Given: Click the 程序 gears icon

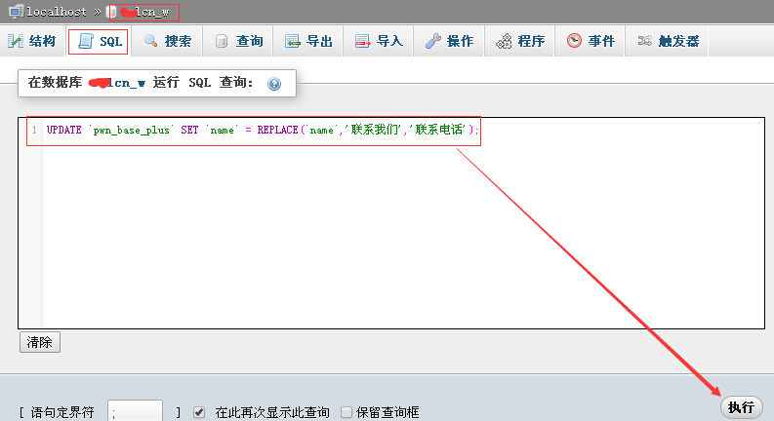Looking at the screenshot, I should tap(504, 41).
